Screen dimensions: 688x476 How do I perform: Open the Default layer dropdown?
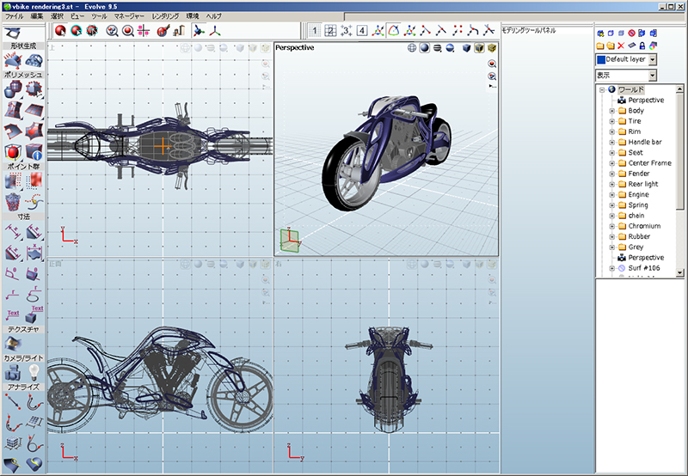(652, 60)
